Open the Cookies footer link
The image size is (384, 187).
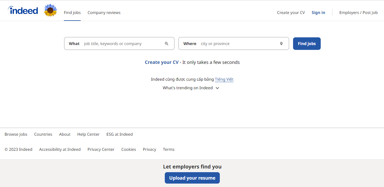(129, 149)
